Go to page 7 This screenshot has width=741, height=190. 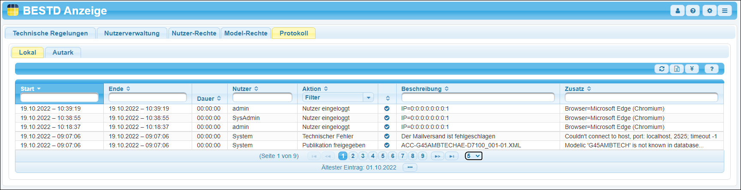point(403,156)
